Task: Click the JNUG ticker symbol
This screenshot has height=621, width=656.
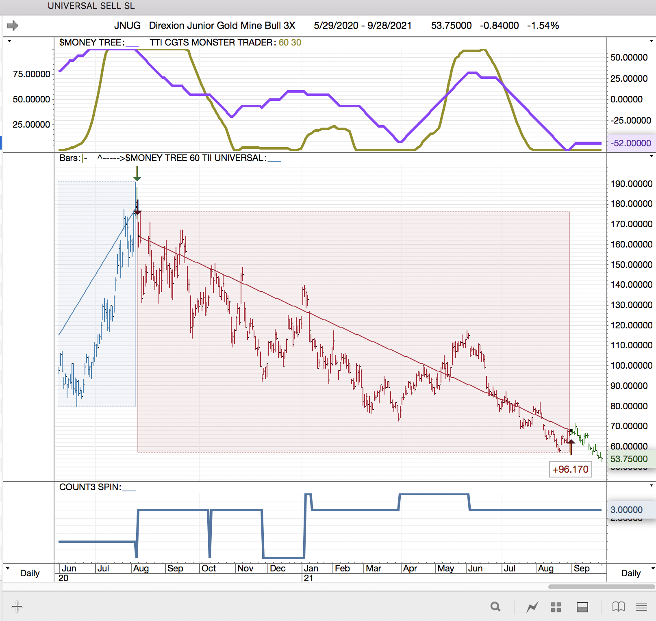Action: pyautogui.click(x=127, y=26)
